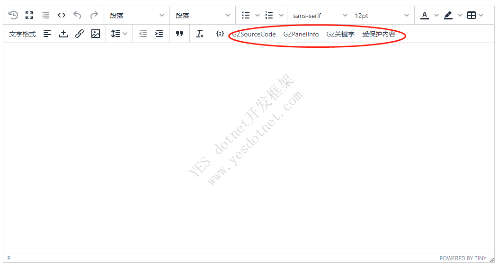The width and height of the screenshot is (498, 266).
Task: Open the 12pt font size dropdown
Action: coord(382,16)
